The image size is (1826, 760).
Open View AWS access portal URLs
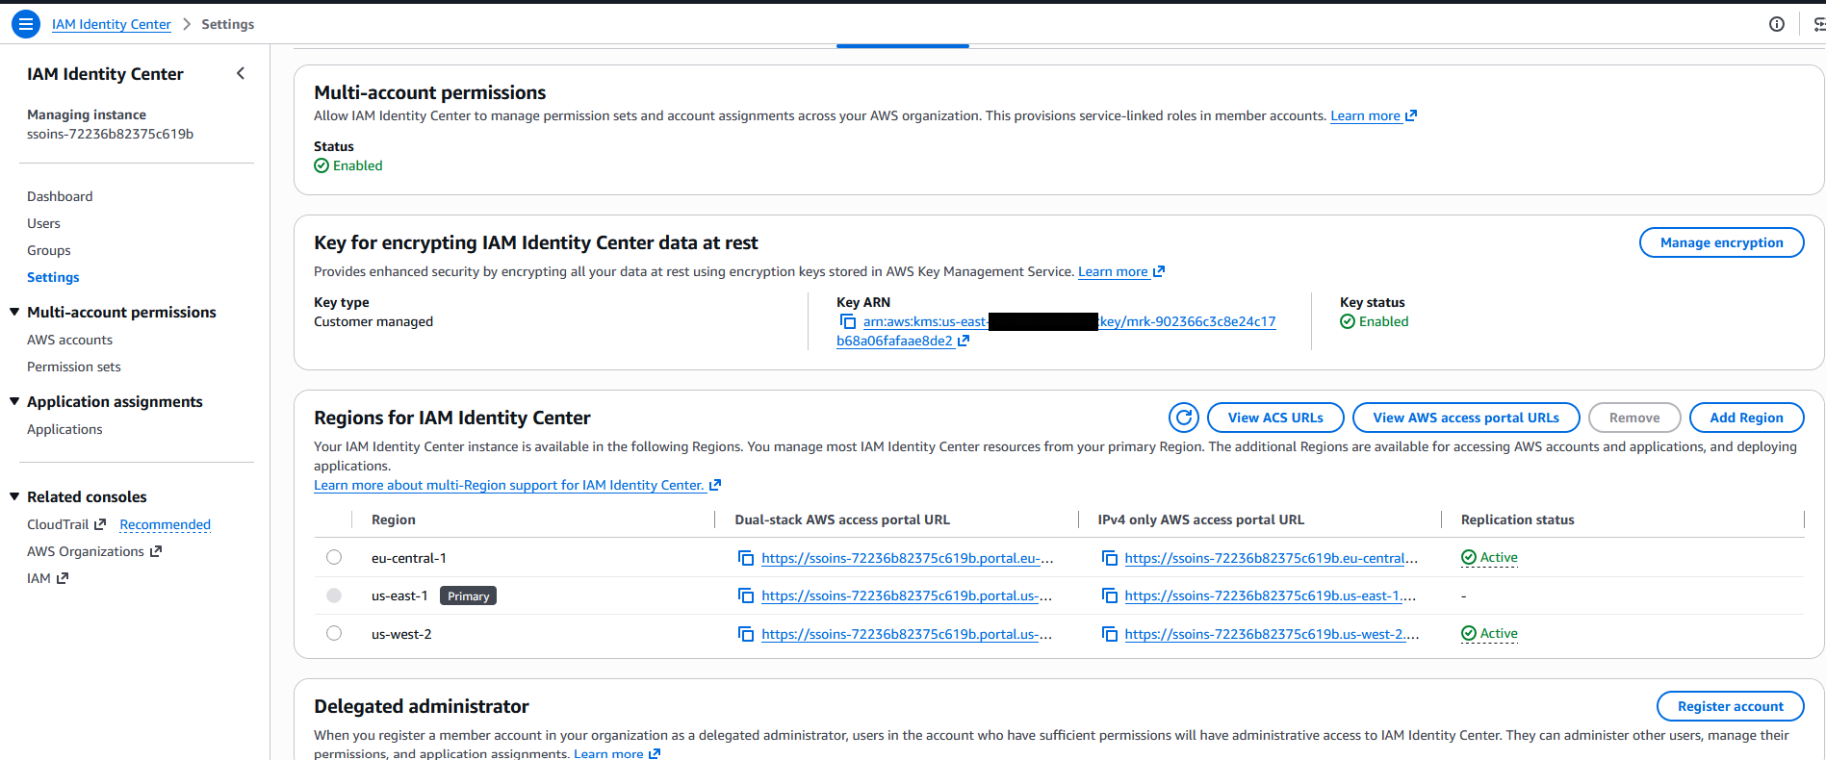[1466, 418]
